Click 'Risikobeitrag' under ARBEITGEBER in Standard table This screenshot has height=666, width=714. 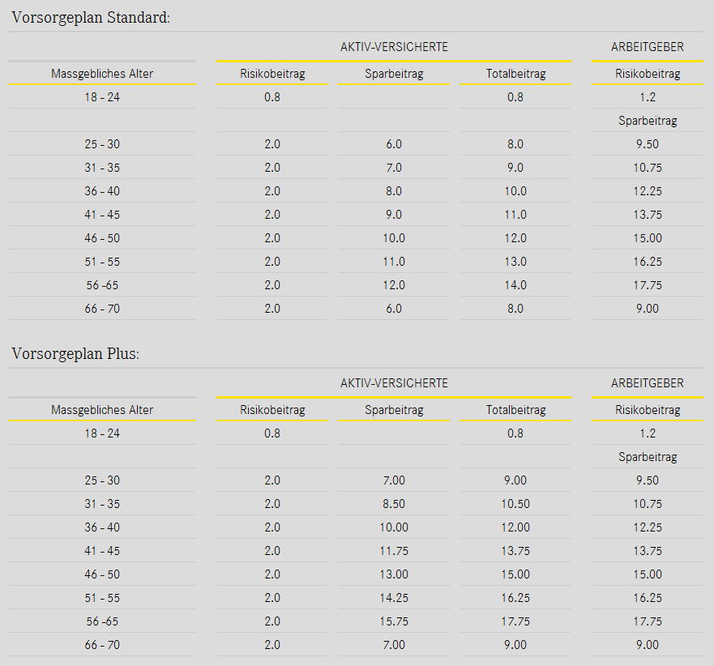[647, 74]
